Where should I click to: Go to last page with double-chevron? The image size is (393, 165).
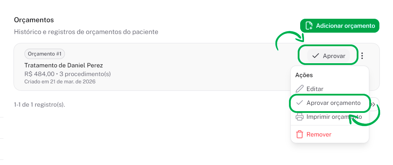point(374,104)
